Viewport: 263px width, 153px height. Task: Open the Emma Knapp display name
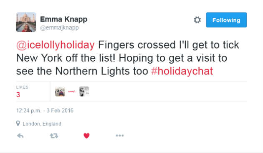tap(64, 20)
